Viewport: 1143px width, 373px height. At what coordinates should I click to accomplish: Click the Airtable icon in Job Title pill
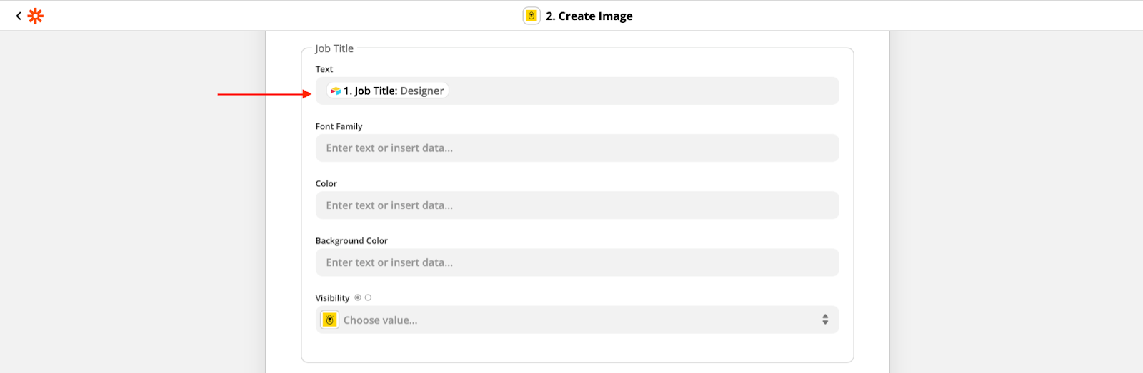tap(336, 91)
